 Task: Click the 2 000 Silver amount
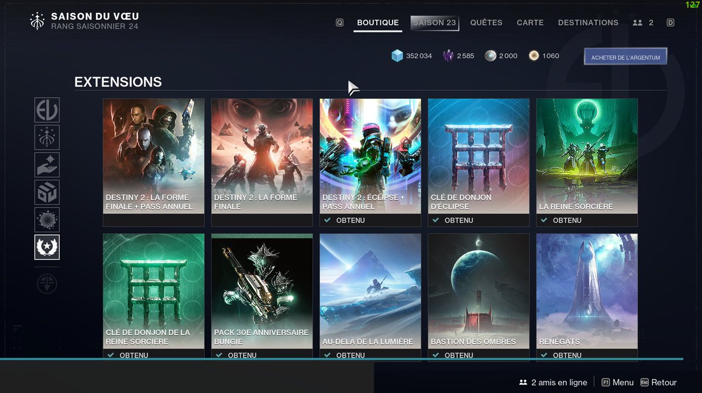[x=508, y=56]
